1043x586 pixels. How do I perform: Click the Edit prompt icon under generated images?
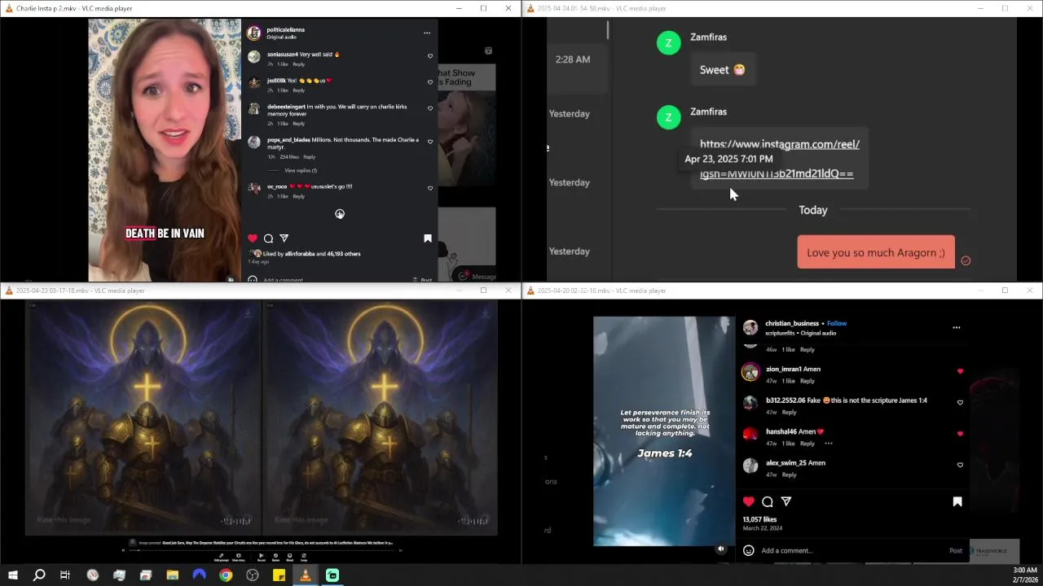pyautogui.click(x=221, y=558)
